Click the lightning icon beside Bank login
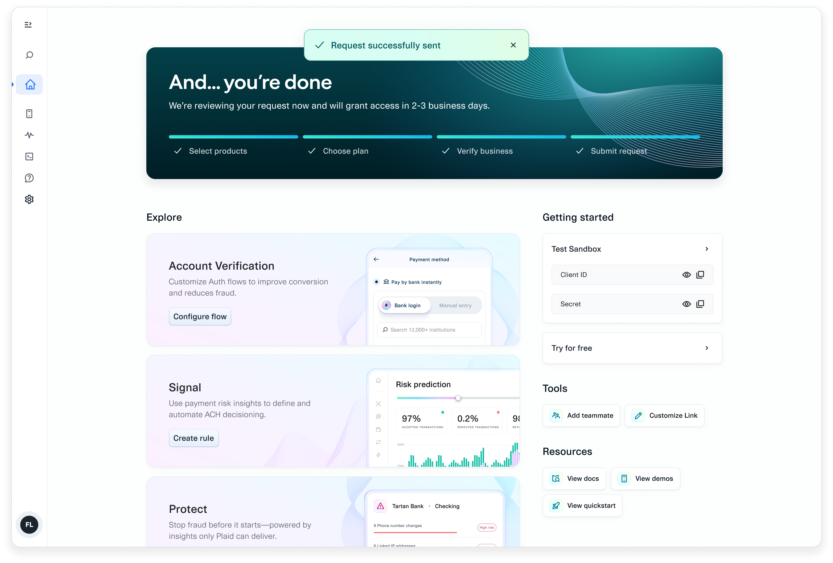833x563 pixels. pyautogui.click(x=386, y=305)
